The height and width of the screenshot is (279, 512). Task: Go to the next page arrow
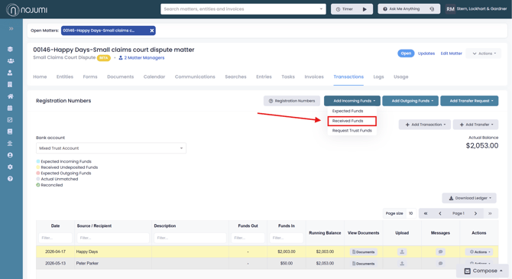pyautogui.click(x=475, y=213)
